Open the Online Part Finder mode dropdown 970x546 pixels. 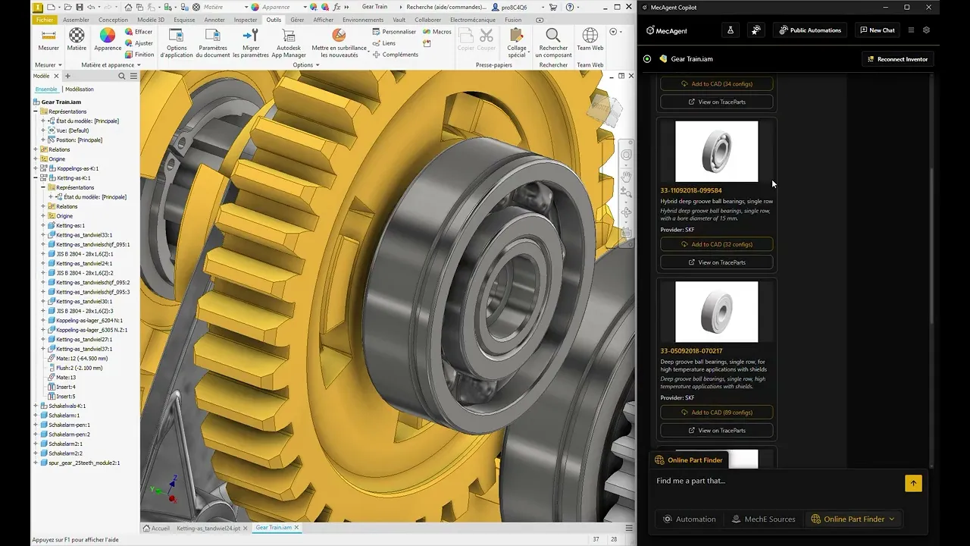pos(853,519)
